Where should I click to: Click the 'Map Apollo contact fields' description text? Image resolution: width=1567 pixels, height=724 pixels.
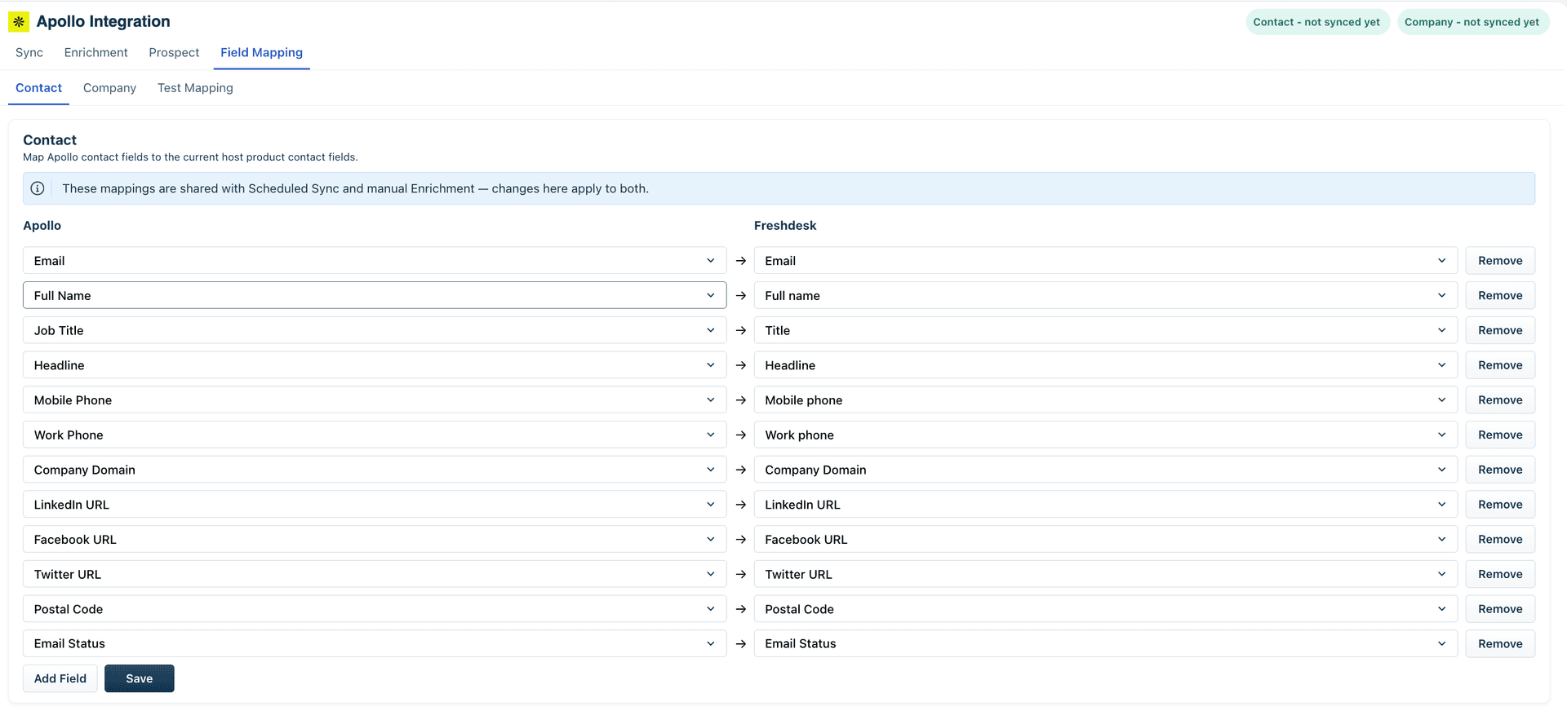[190, 157]
